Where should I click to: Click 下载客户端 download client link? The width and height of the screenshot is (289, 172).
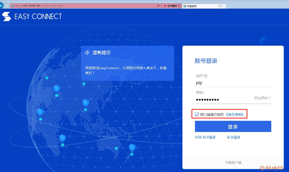tap(233, 162)
